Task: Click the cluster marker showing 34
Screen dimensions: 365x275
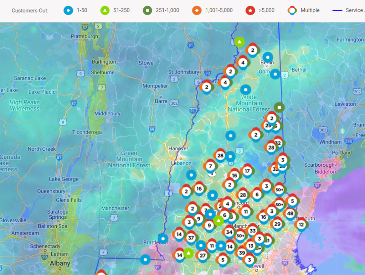Action: (x=229, y=233)
